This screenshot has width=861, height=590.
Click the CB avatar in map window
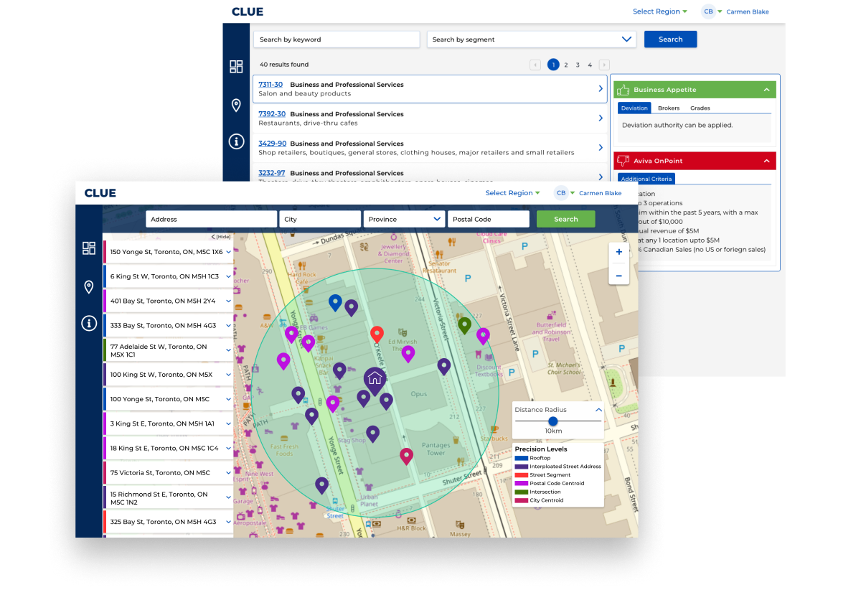pyautogui.click(x=561, y=193)
